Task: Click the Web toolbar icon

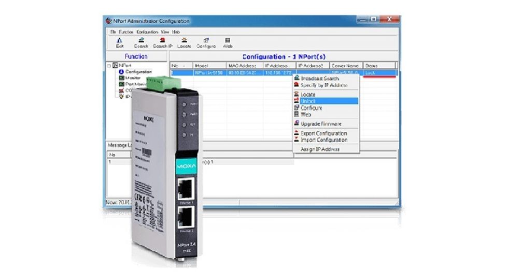Action: (x=228, y=40)
